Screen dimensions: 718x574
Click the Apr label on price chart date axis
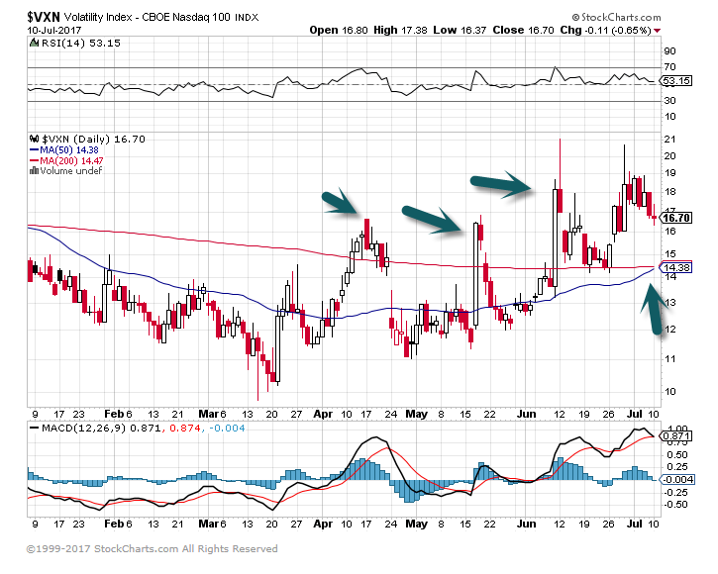click(323, 414)
